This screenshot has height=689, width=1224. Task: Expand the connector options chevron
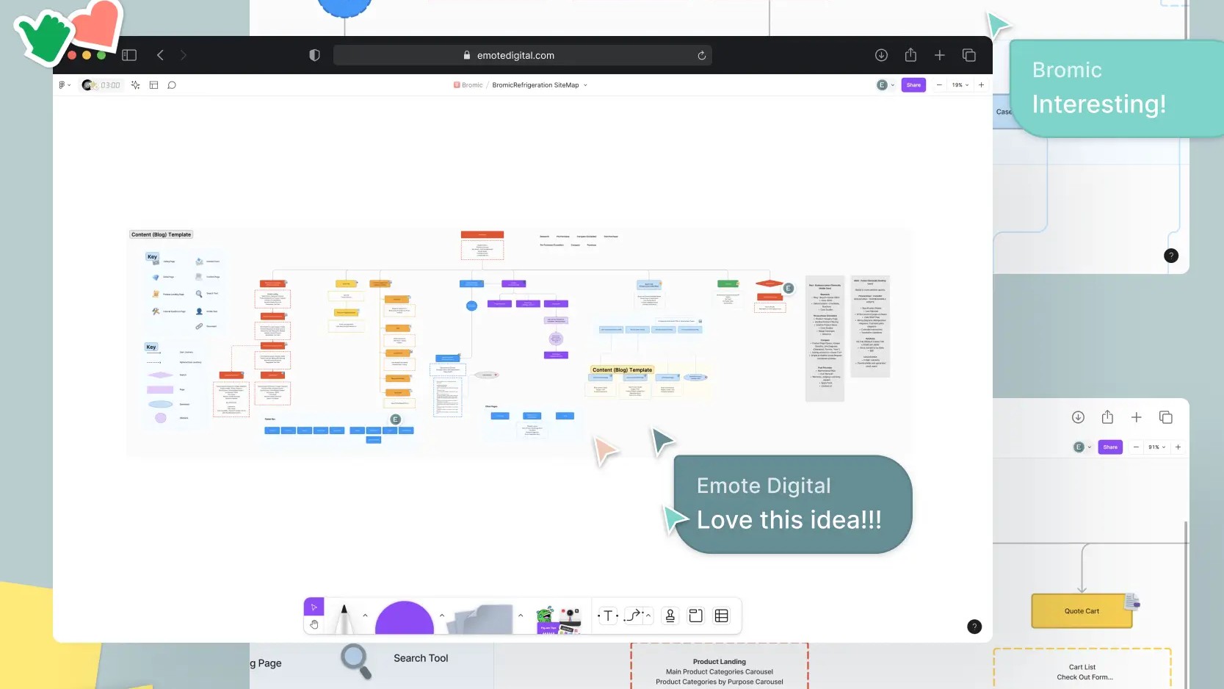(x=648, y=616)
